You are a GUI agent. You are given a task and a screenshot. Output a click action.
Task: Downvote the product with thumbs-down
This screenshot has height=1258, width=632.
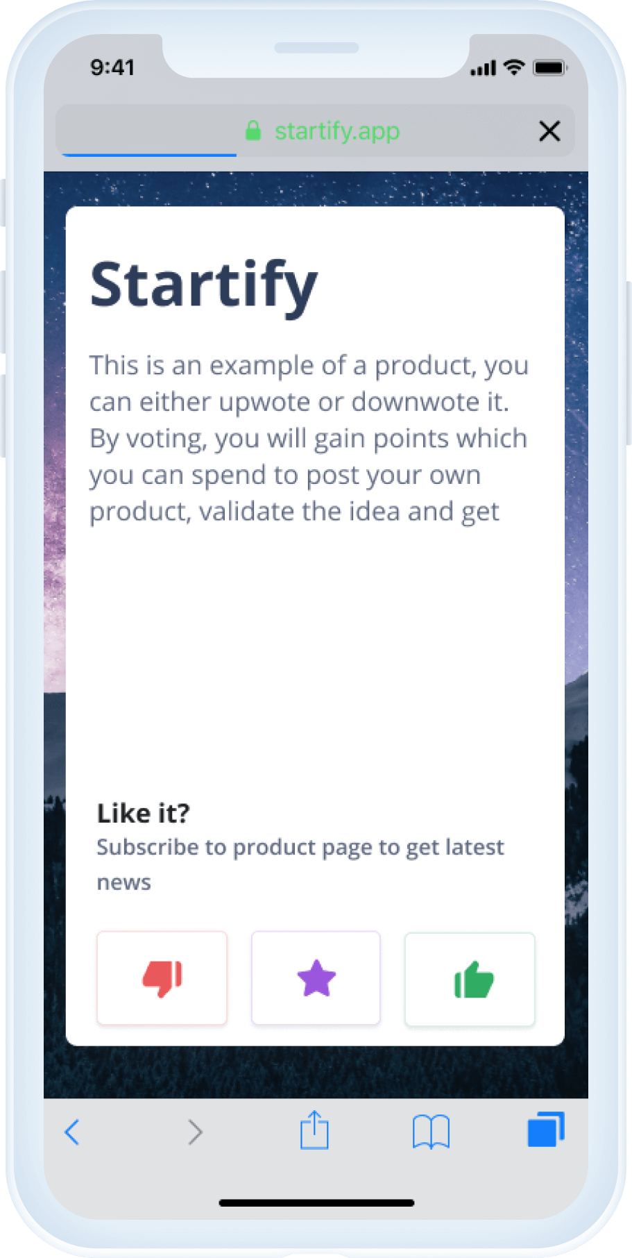(x=162, y=978)
